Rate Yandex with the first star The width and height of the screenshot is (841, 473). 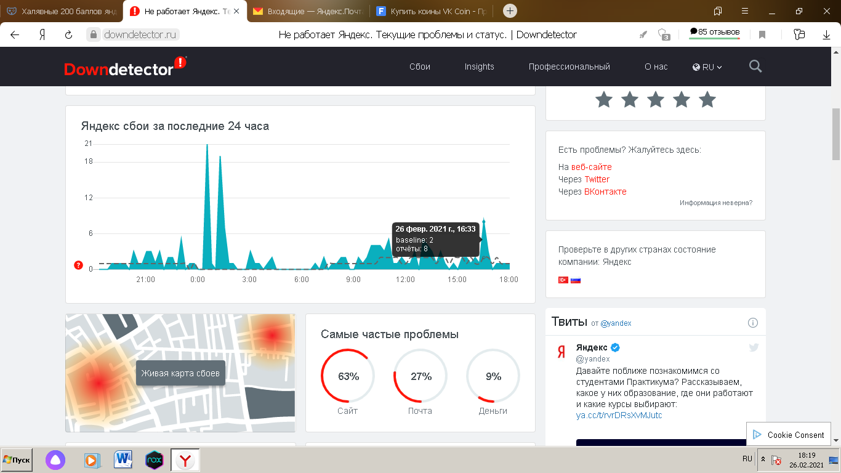pos(604,99)
